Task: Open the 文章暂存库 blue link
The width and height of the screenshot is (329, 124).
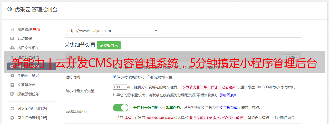Action: (x=228, y=108)
